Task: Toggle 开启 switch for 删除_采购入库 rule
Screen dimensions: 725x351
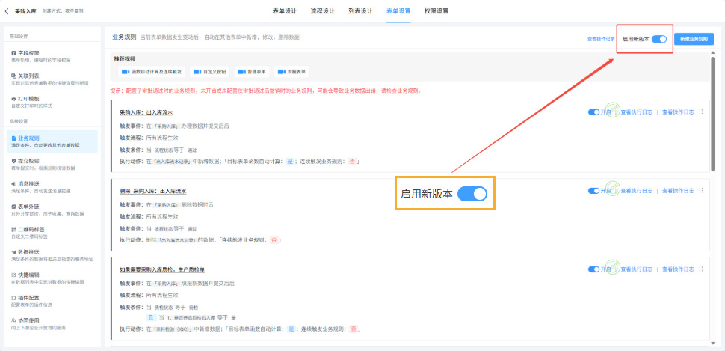Action: point(593,191)
